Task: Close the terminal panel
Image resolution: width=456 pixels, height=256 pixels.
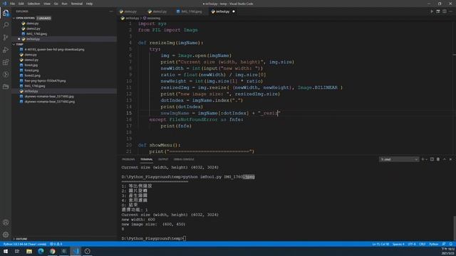Action: coord(450,159)
